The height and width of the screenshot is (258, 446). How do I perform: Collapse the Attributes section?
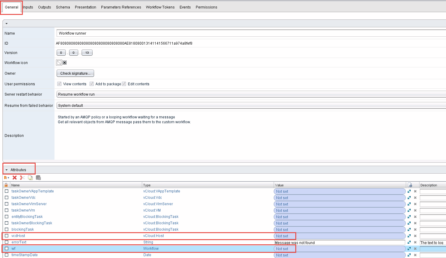click(6, 170)
